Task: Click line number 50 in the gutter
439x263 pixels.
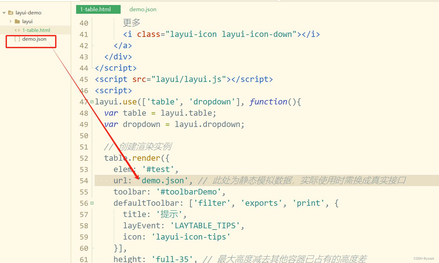Action: click(x=84, y=136)
